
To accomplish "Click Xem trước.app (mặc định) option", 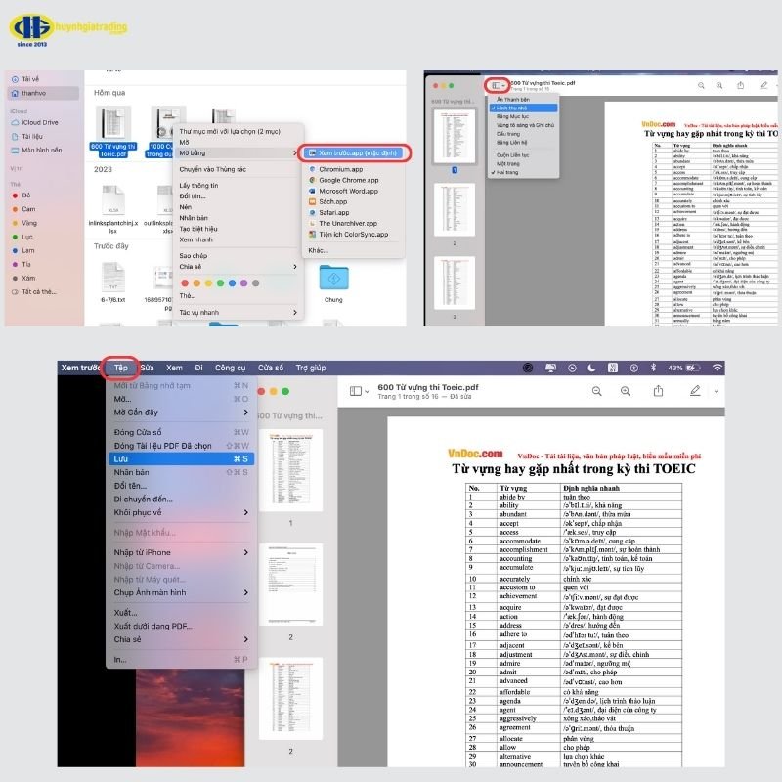I will pos(355,153).
